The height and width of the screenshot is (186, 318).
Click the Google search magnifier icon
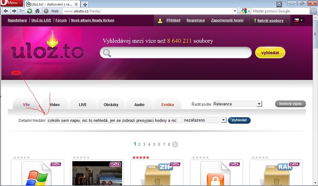(313, 11)
